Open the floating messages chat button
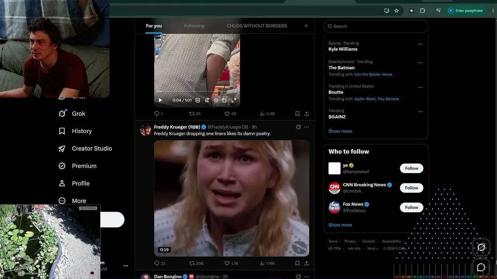Viewport: 497px width, 279px height. point(481,267)
